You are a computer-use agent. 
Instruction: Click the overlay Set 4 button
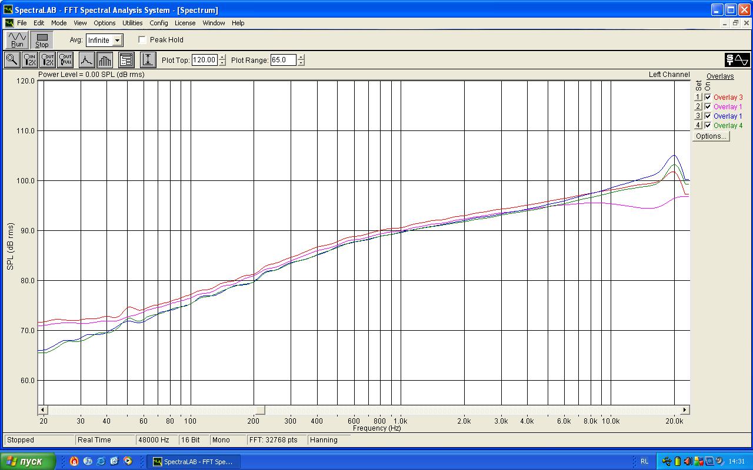coord(698,126)
